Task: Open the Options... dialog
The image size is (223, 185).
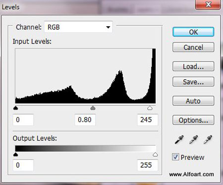Action: pos(193,120)
